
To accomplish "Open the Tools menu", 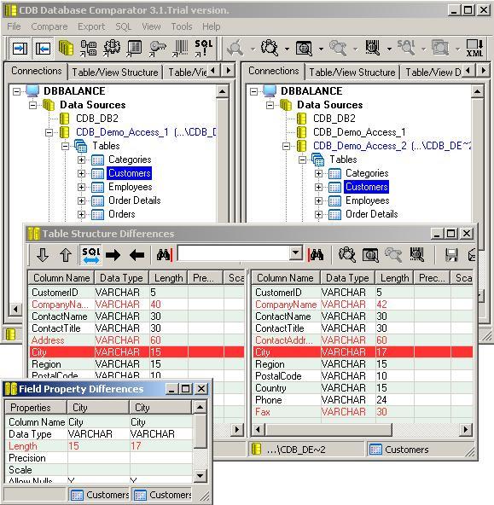I will tap(182, 26).
